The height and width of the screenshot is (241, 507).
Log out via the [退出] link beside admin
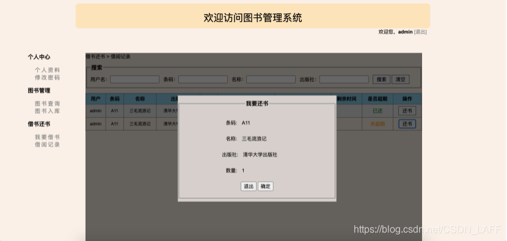tap(420, 32)
